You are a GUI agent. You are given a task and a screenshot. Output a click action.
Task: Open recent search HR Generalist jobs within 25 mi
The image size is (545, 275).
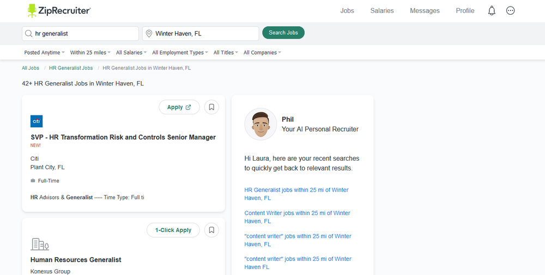pos(296,194)
